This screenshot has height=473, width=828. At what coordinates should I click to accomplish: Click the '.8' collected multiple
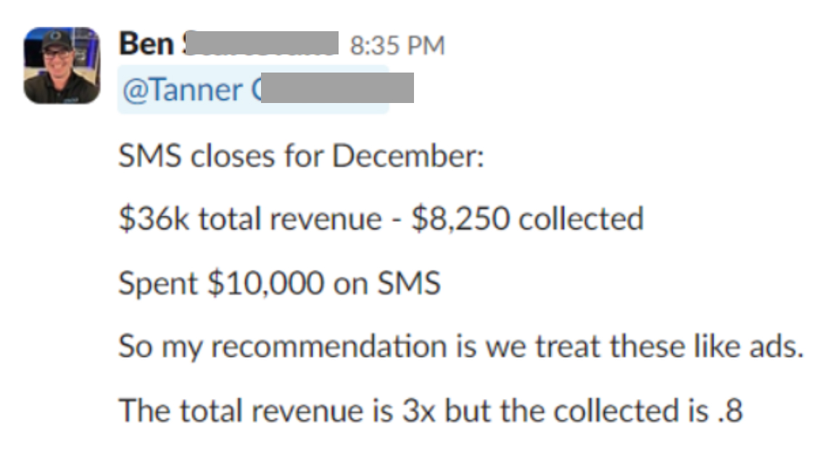pyautogui.click(x=730, y=411)
